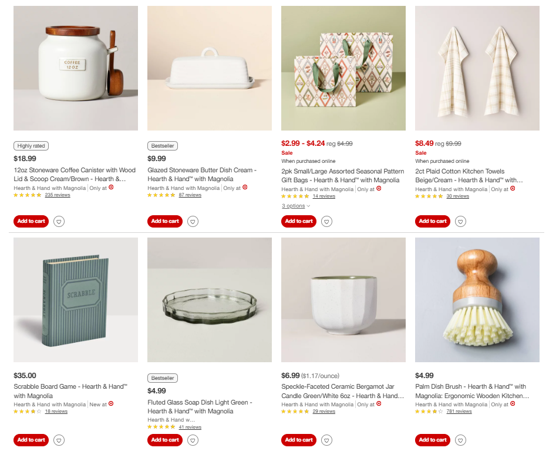View the Scrabble Board Game product image

click(76, 300)
